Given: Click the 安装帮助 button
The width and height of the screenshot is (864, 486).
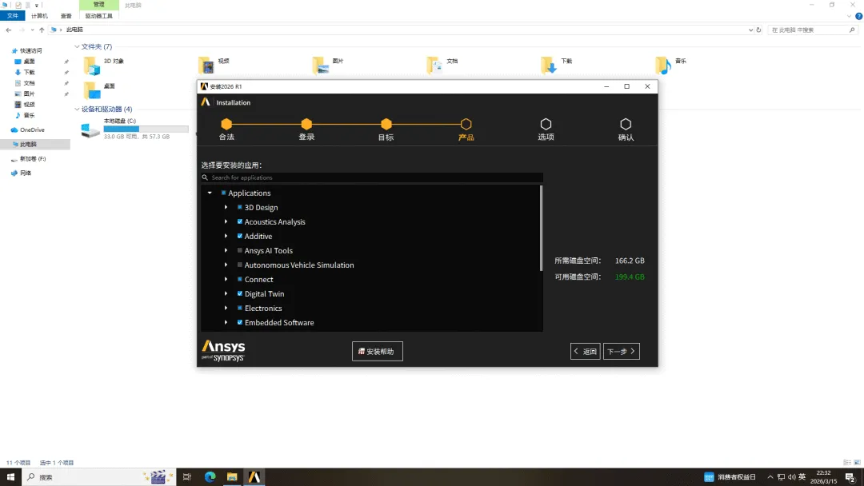Looking at the screenshot, I should [x=378, y=351].
